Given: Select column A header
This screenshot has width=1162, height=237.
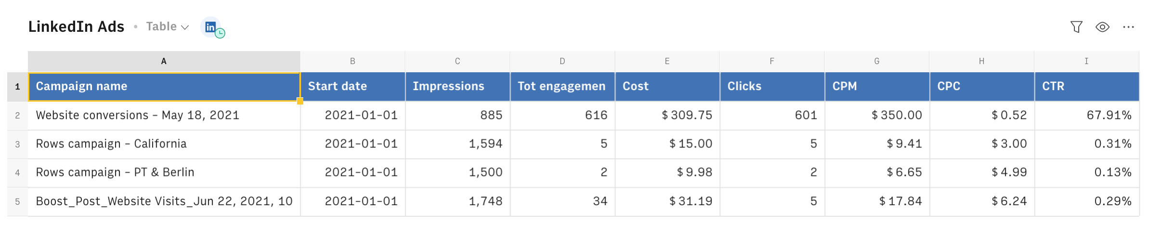Looking at the screenshot, I should [x=164, y=61].
